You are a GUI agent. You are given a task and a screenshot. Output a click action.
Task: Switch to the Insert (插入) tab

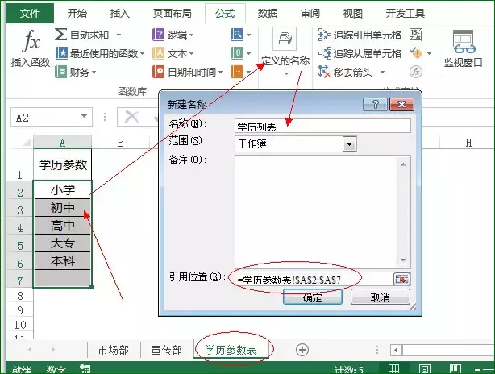[x=119, y=13]
